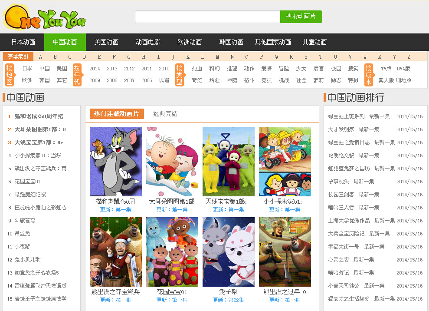Open ranked item 7 最强魔幻陀螺
429x311 pixels.
click(x=30, y=195)
